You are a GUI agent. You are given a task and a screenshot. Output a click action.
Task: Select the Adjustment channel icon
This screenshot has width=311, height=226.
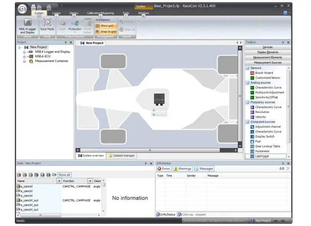click(252, 127)
